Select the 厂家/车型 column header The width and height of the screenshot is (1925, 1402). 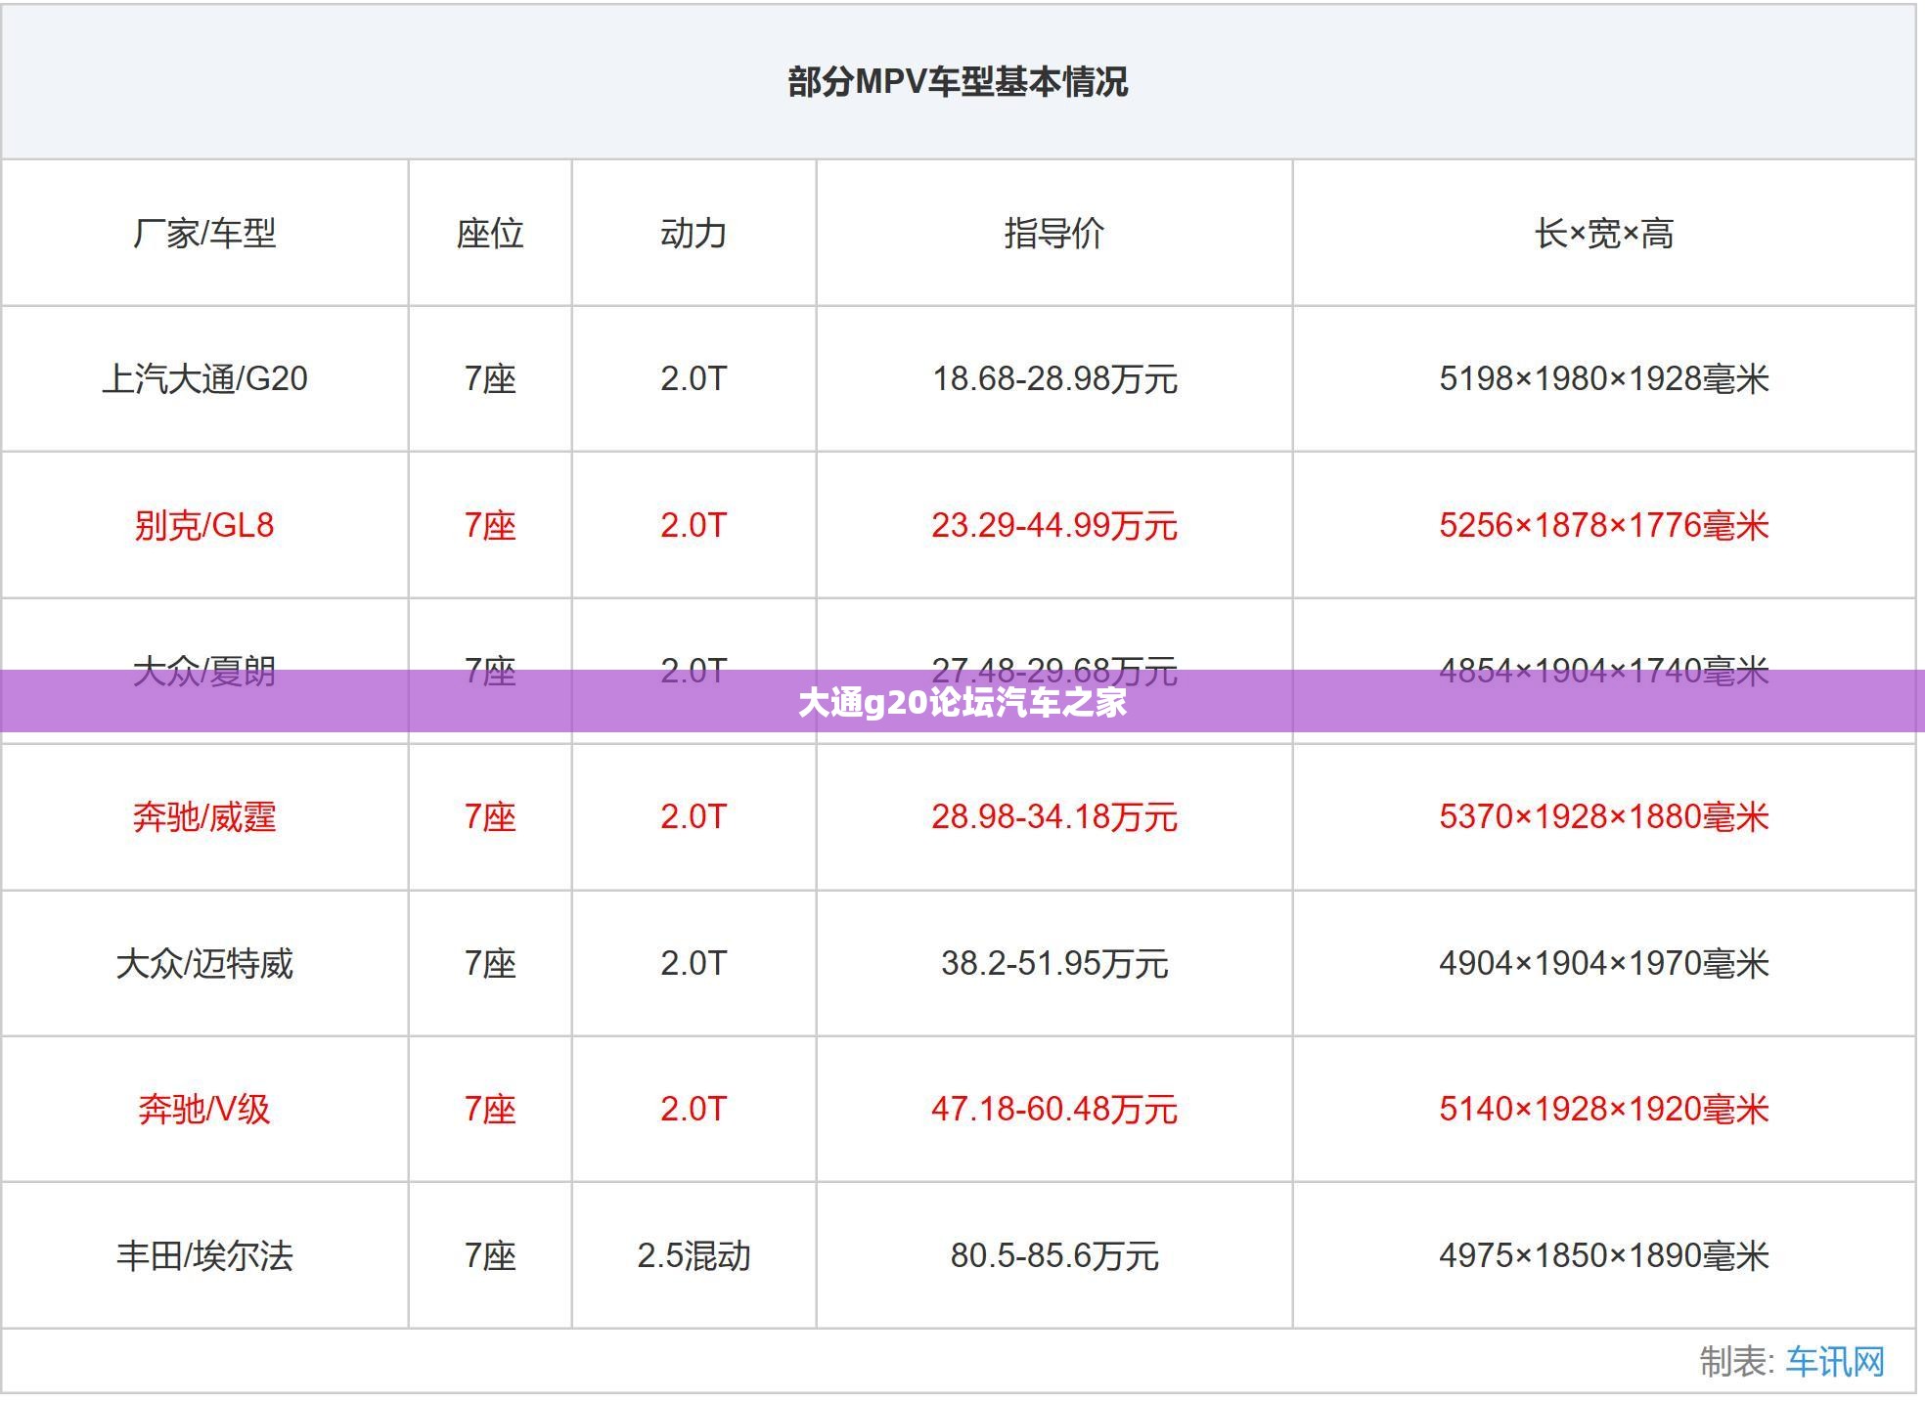[204, 233]
